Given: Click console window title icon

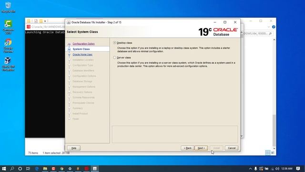Looking at the screenshot, I should pyautogui.click(x=29, y=27).
